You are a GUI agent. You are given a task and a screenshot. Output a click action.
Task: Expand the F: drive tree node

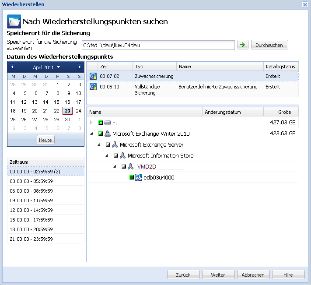pos(91,123)
